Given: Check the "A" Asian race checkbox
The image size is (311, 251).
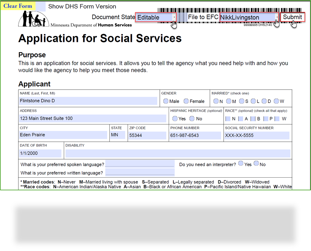Looking at the screenshot, I should [241, 119].
